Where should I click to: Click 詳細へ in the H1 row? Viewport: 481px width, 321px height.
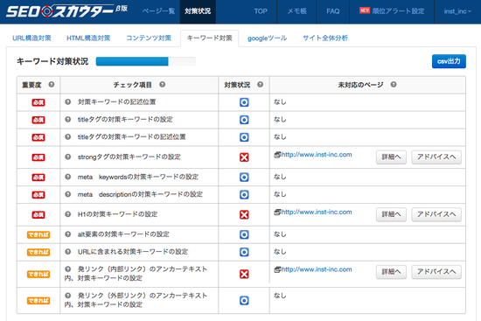[391, 214]
